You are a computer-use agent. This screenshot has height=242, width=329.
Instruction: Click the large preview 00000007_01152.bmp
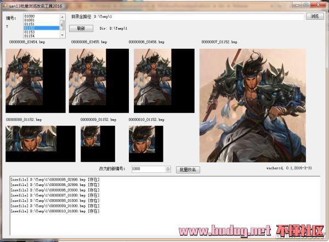(253, 105)
